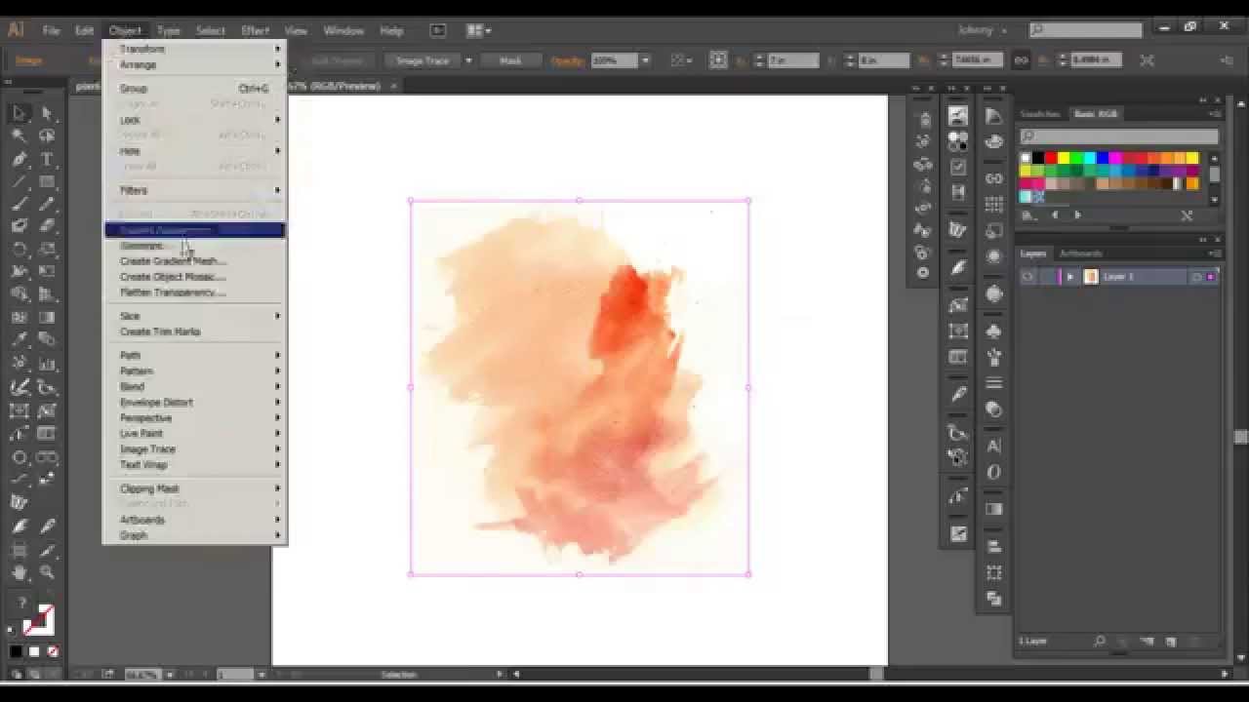Toggle visibility of Layer 1
Screen dimensions: 1249x702
[x=1027, y=276]
